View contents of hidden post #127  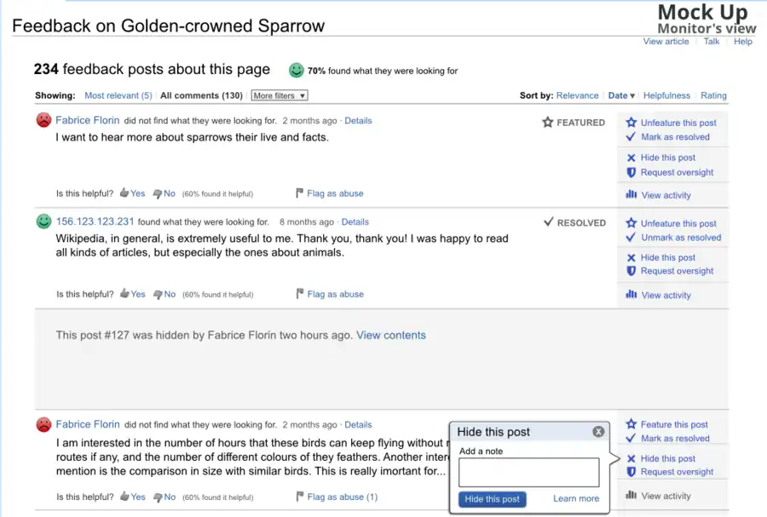pos(391,335)
